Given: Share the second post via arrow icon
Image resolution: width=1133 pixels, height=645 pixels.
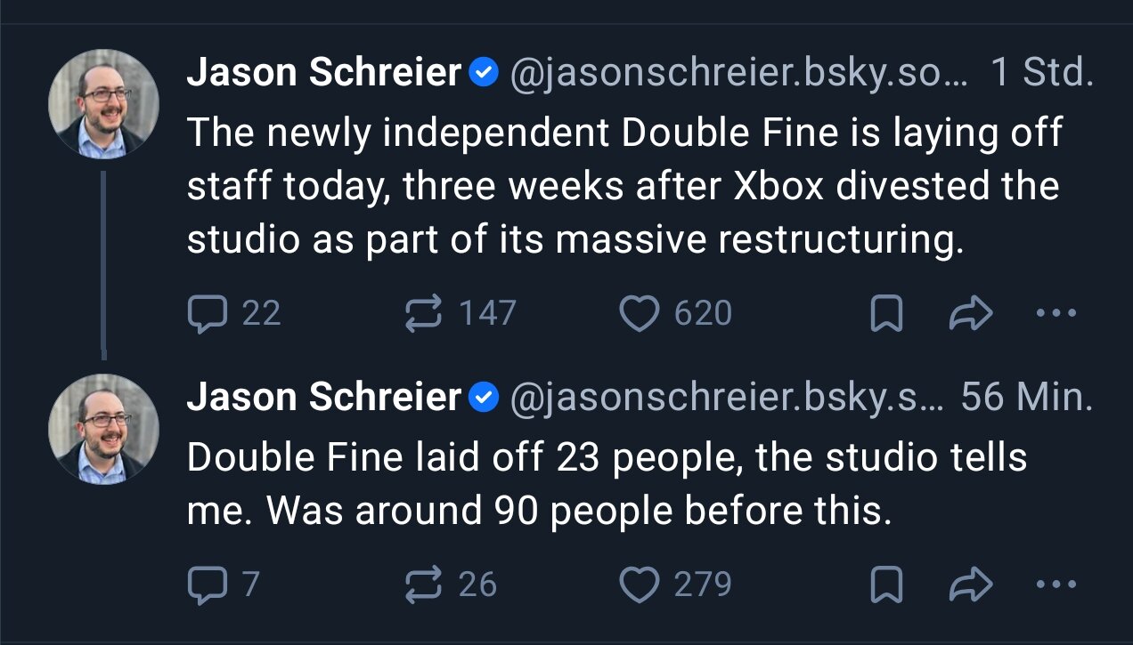Looking at the screenshot, I should click(x=972, y=585).
